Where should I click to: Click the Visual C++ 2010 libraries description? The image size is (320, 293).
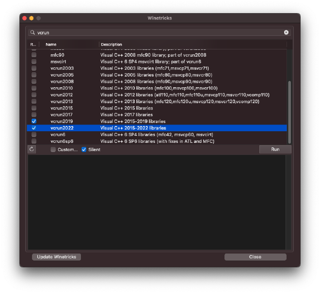[159, 88]
